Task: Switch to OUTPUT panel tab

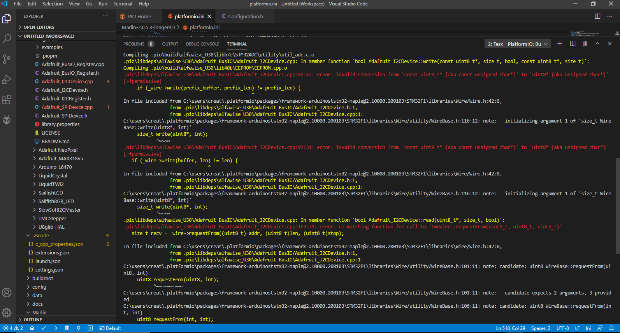Action: (170, 44)
